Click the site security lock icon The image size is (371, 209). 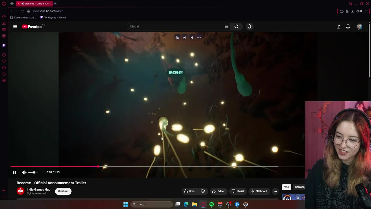coord(28,11)
